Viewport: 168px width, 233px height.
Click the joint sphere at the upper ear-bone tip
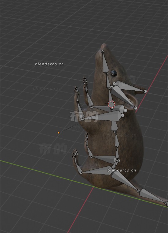(x=145, y=91)
